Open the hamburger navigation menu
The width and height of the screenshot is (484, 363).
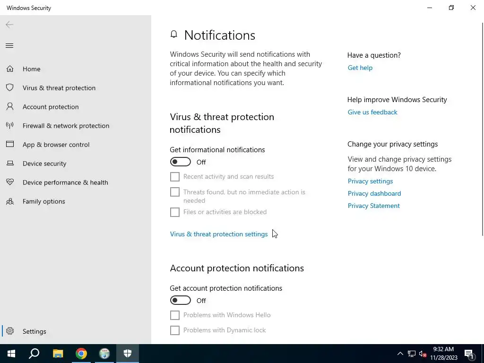[9, 46]
